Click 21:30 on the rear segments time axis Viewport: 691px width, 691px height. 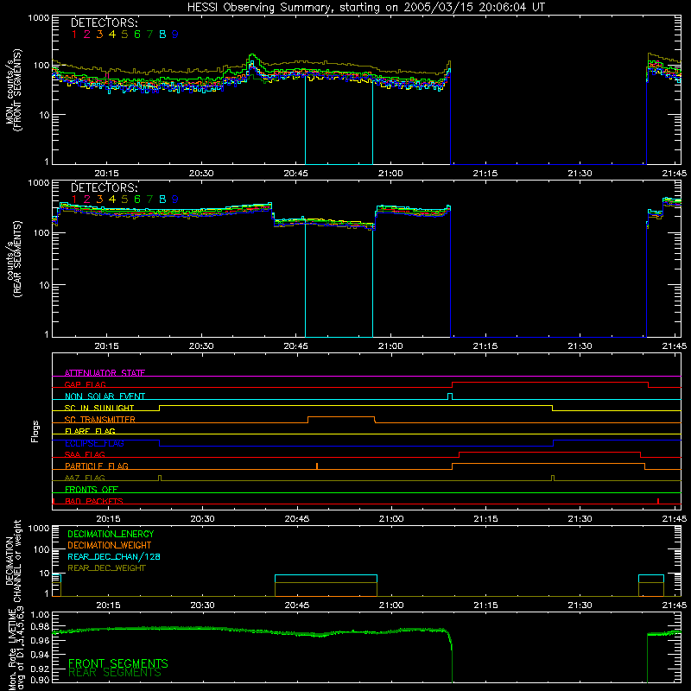click(x=580, y=346)
